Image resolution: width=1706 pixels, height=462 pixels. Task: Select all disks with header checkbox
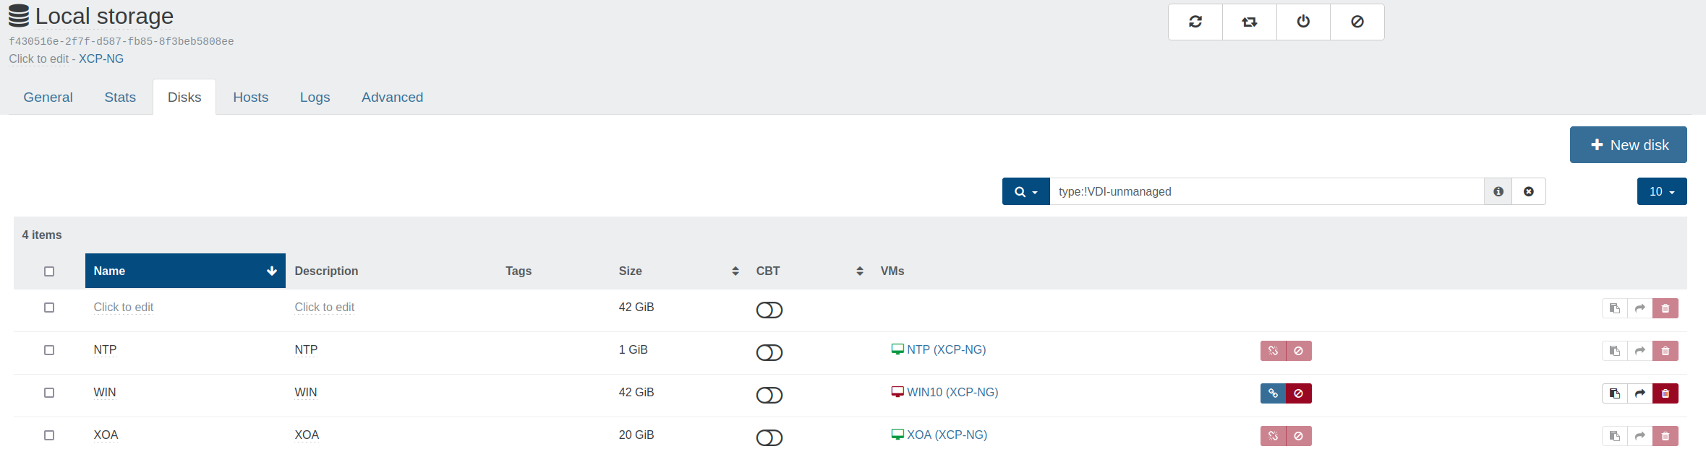click(49, 271)
